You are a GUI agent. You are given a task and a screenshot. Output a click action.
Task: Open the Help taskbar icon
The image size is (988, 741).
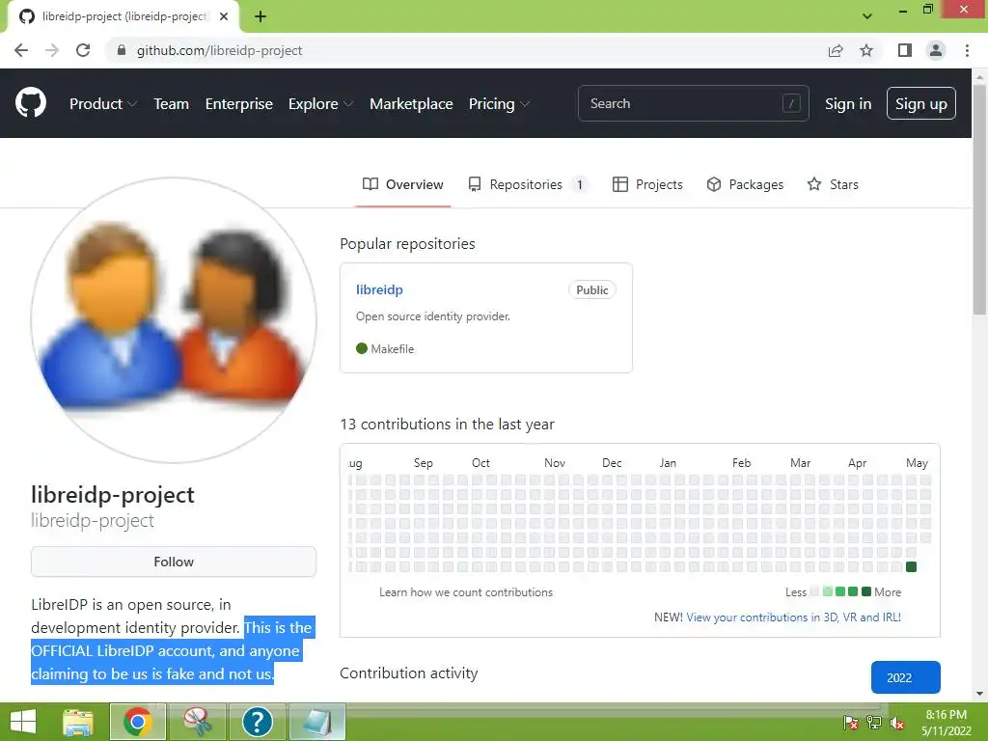[257, 722]
